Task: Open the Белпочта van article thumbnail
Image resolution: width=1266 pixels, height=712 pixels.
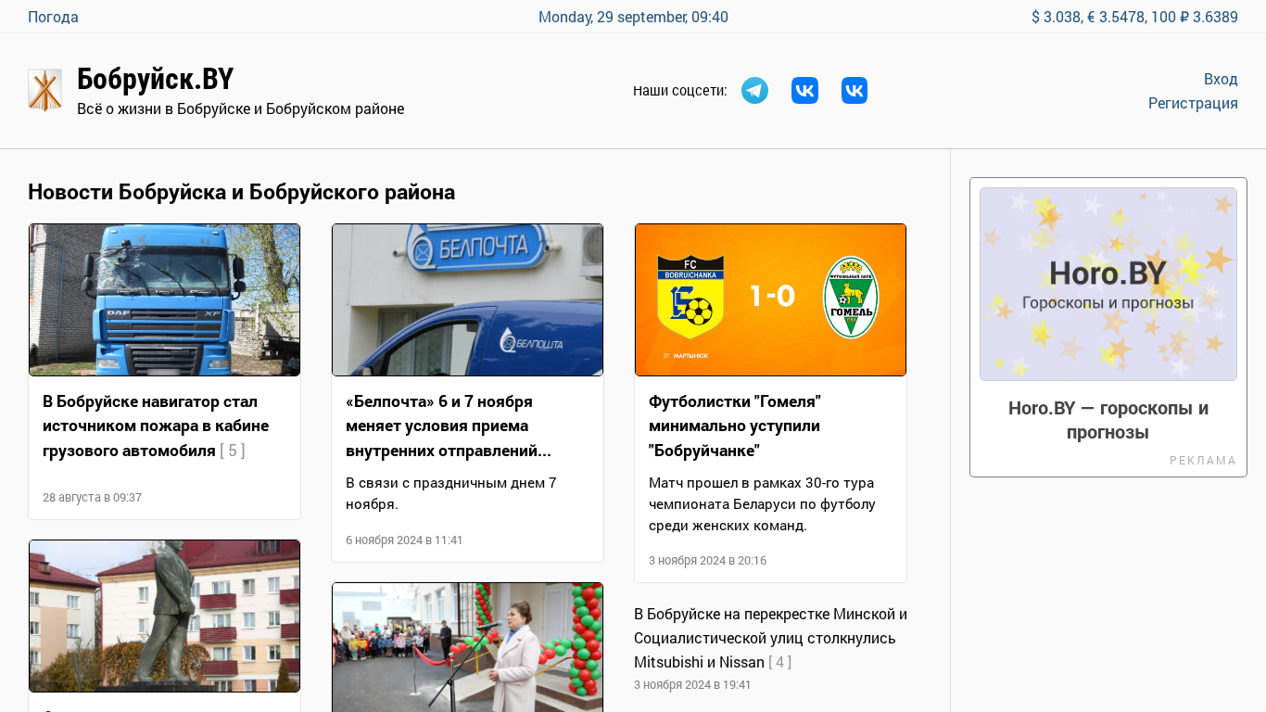Action: tap(467, 299)
